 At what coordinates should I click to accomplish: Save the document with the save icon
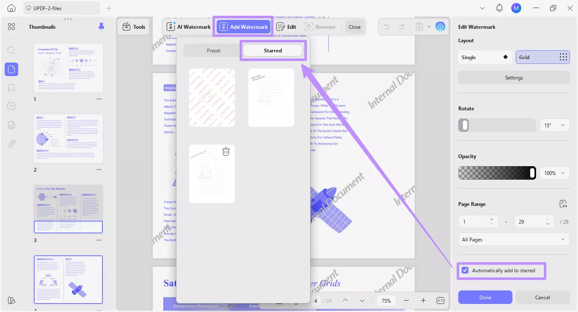tap(418, 26)
